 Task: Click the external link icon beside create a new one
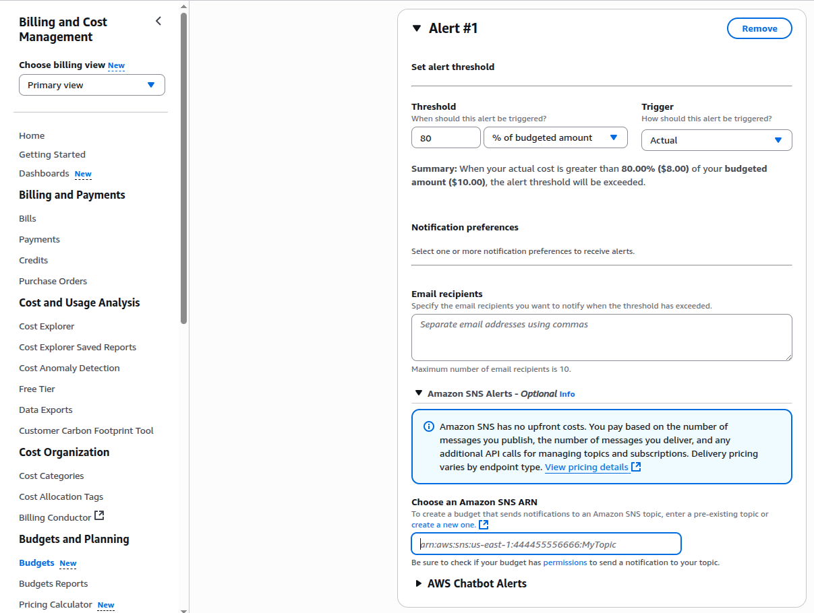(x=482, y=525)
